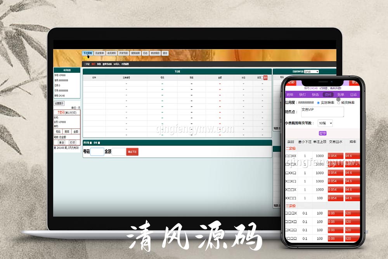Click the red 更多 button on phone top-right
The image size is (388, 259).
pos(355,82)
